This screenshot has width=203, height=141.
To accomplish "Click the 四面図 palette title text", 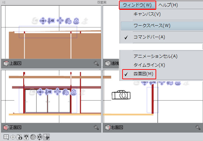I will point(102,2).
